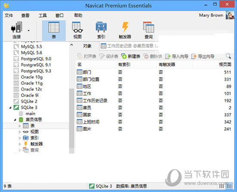This screenshot has height=192, width=237.
Task: Sort by the 根页面 column header
Action: tap(212, 65)
